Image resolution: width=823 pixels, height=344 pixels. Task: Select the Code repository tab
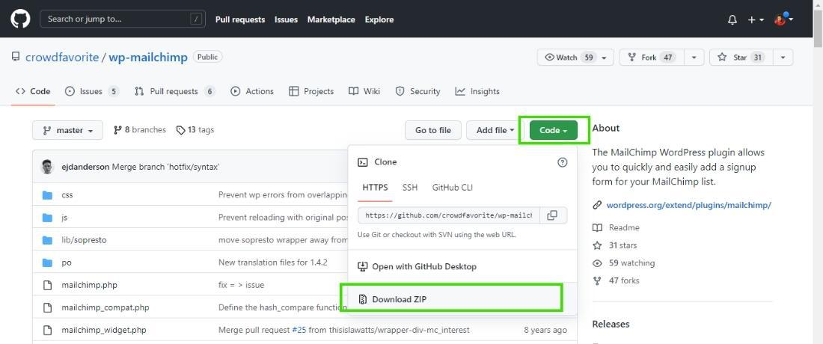pos(33,91)
